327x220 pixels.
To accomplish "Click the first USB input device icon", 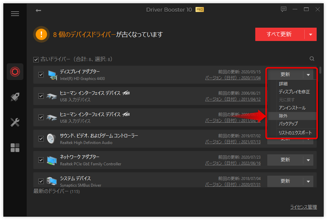I will point(51,96).
